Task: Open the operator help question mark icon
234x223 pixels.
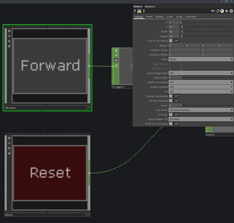Action: click(x=135, y=11)
